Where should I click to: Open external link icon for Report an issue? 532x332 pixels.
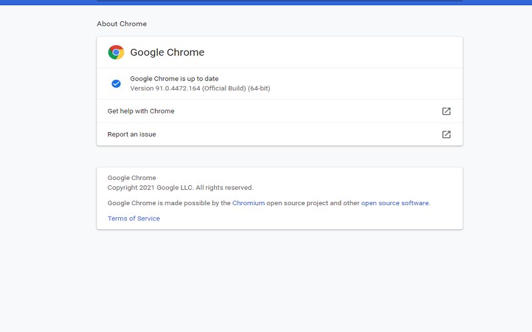(x=446, y=135)
